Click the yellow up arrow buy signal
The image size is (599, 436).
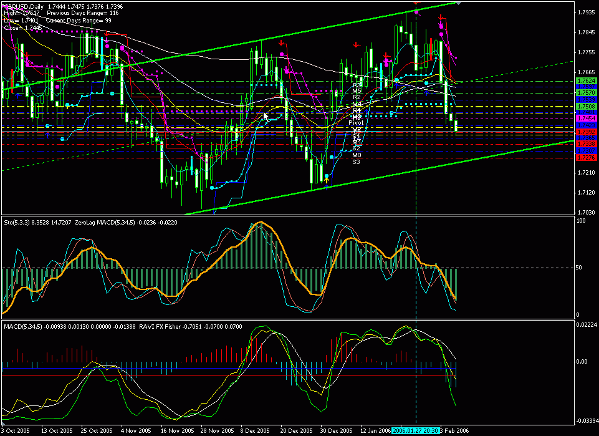(x=326, y=180)
